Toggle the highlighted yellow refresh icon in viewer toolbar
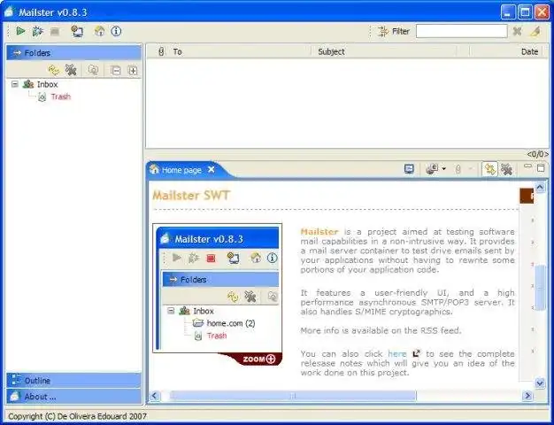Image resolution: width=554 pixels, height=425 pixels. (x=489, y=169)
